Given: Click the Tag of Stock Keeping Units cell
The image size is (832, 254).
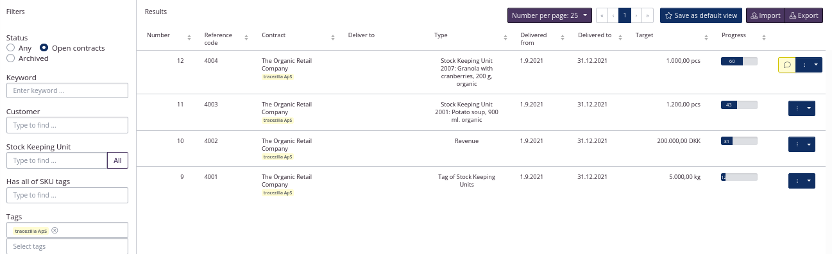Looking at the screenshot, I should pos(466,180).
